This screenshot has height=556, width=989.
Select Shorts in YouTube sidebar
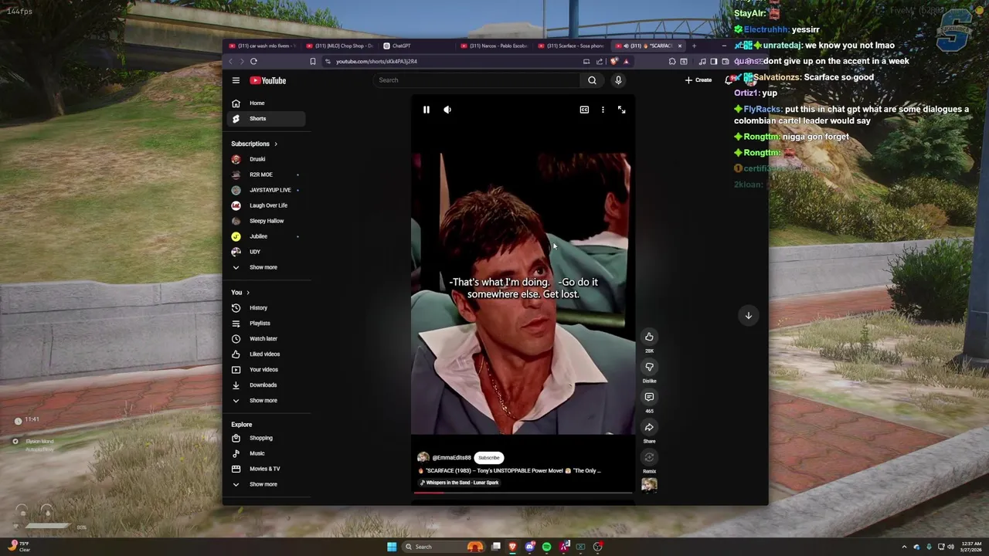point(267,119)
